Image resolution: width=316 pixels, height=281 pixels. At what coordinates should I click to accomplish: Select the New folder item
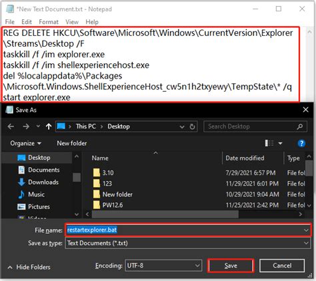(x=117, y=194)
